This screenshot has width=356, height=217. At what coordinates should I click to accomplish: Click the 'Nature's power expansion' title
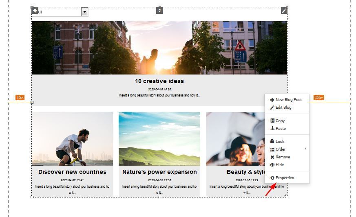[x=159, y=172]
